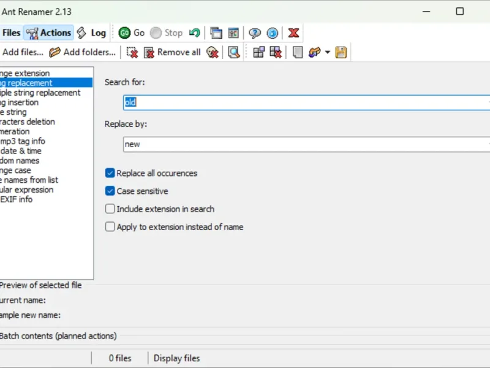
Task: Click the open batch folder icon
Action: (x=314, y=52)
